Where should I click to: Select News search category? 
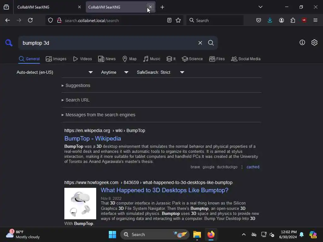coord(107,59)
